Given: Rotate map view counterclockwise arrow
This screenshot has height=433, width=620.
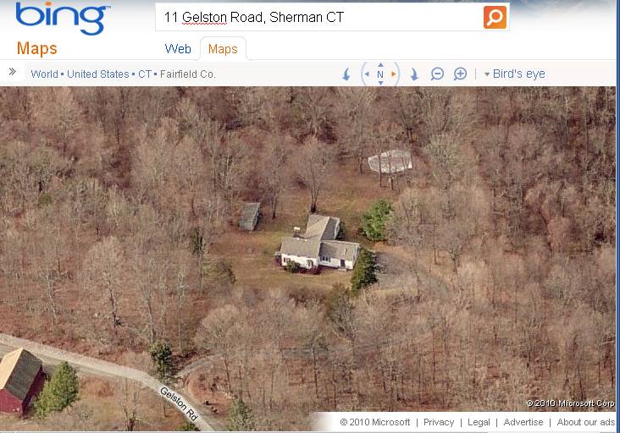Looking at the screenshot, I should [x=346, y=74].
